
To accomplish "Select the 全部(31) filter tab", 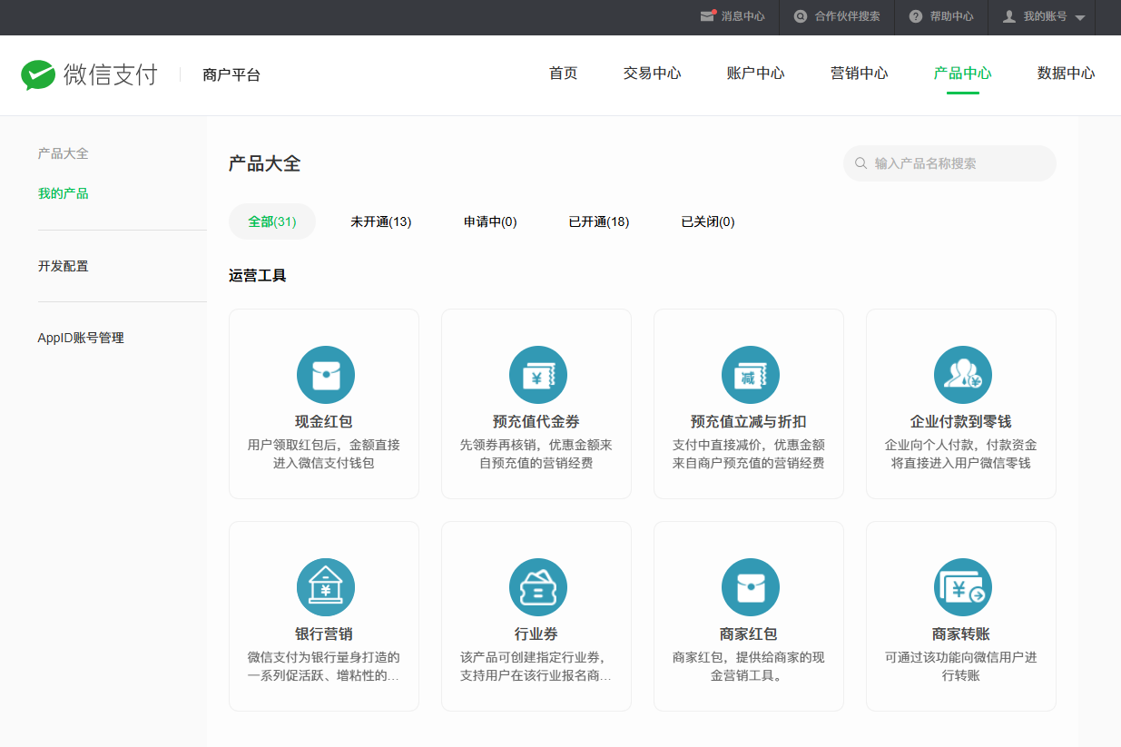I will 272,221.
